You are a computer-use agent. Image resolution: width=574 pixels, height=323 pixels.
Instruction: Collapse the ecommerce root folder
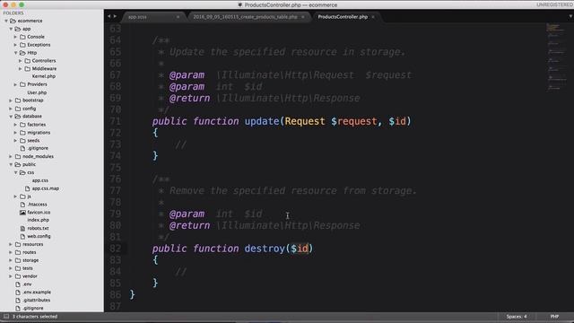[6, 21]
